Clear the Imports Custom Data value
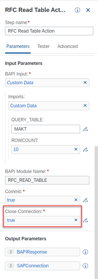This screenshot has width=98, height=279. point(85,106)
